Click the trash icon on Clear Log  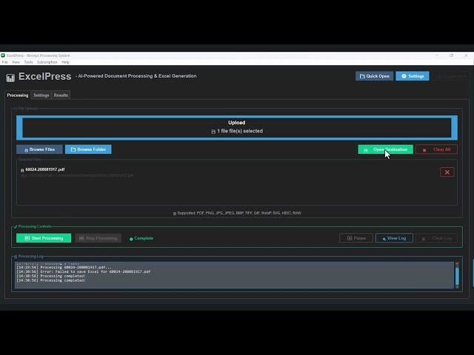pyautogui.click(x=424, y=239)
